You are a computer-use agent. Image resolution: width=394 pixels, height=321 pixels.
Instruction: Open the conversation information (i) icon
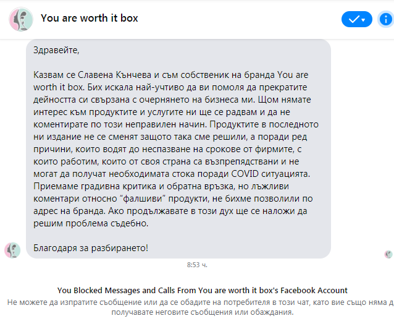(385, 19)
